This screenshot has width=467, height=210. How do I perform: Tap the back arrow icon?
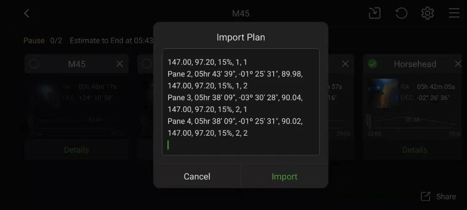27,13
